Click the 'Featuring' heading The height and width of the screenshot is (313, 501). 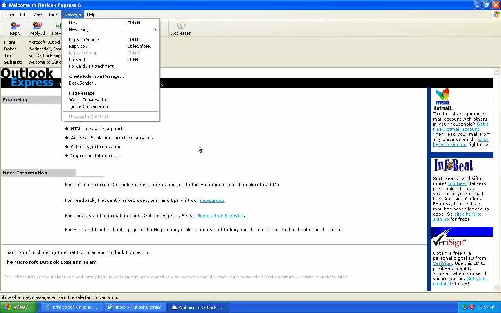click(x=15, y=100)
